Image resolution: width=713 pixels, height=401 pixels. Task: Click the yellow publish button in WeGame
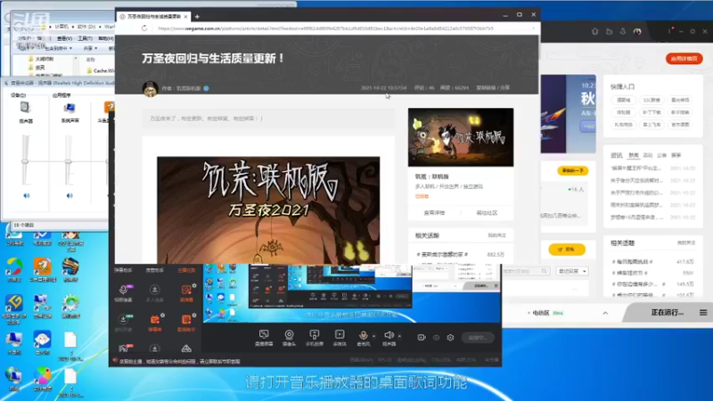point(567,250)
